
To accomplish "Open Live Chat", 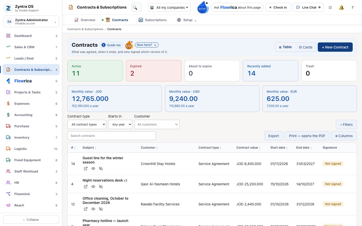I will [308, 8].
